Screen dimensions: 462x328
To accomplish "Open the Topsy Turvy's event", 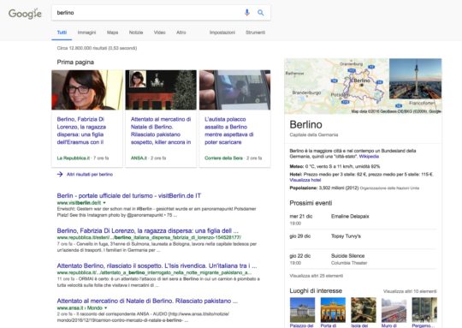I will [346, 236].
